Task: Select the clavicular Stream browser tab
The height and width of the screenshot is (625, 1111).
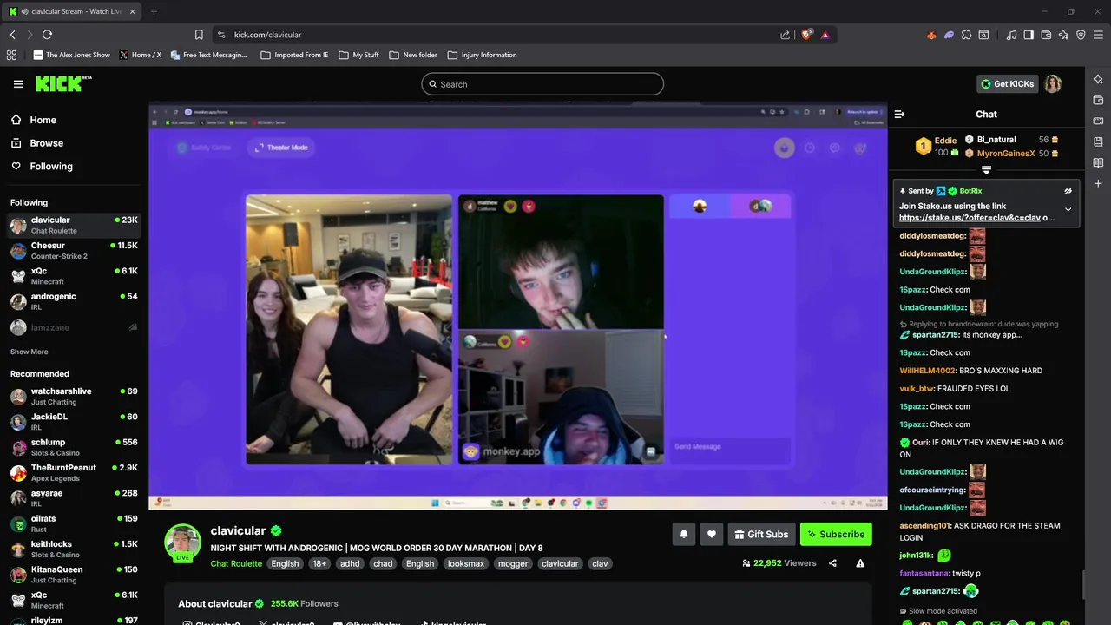Action: click(x=74, y=11)
